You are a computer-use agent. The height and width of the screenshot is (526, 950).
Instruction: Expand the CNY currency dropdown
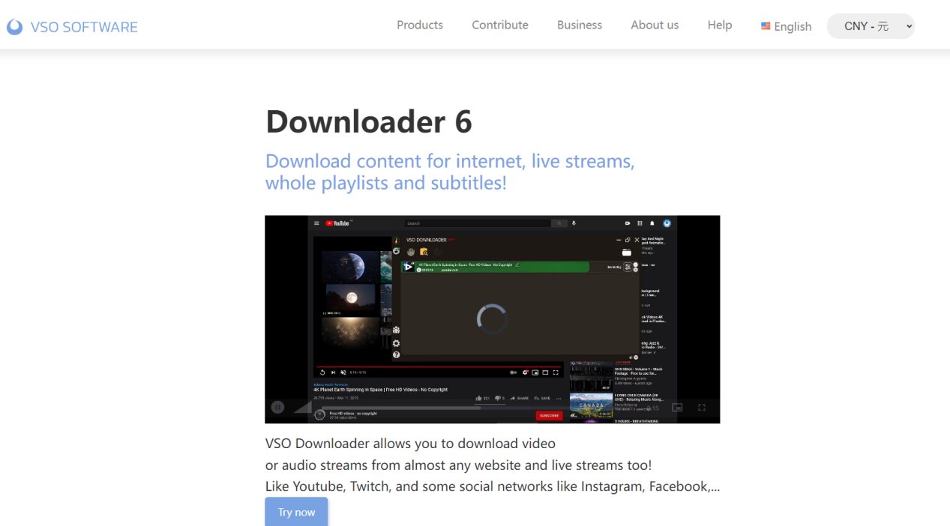[x=871, y=26]
